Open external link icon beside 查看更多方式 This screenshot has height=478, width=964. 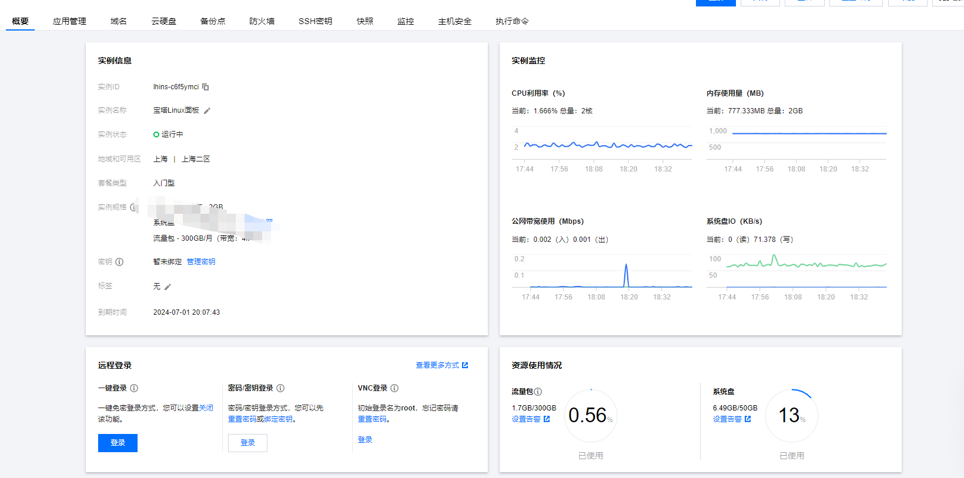(x=465, y=365)
